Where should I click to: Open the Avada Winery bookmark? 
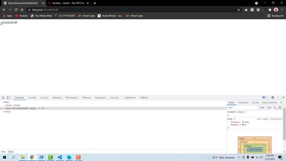coord(110,16)
